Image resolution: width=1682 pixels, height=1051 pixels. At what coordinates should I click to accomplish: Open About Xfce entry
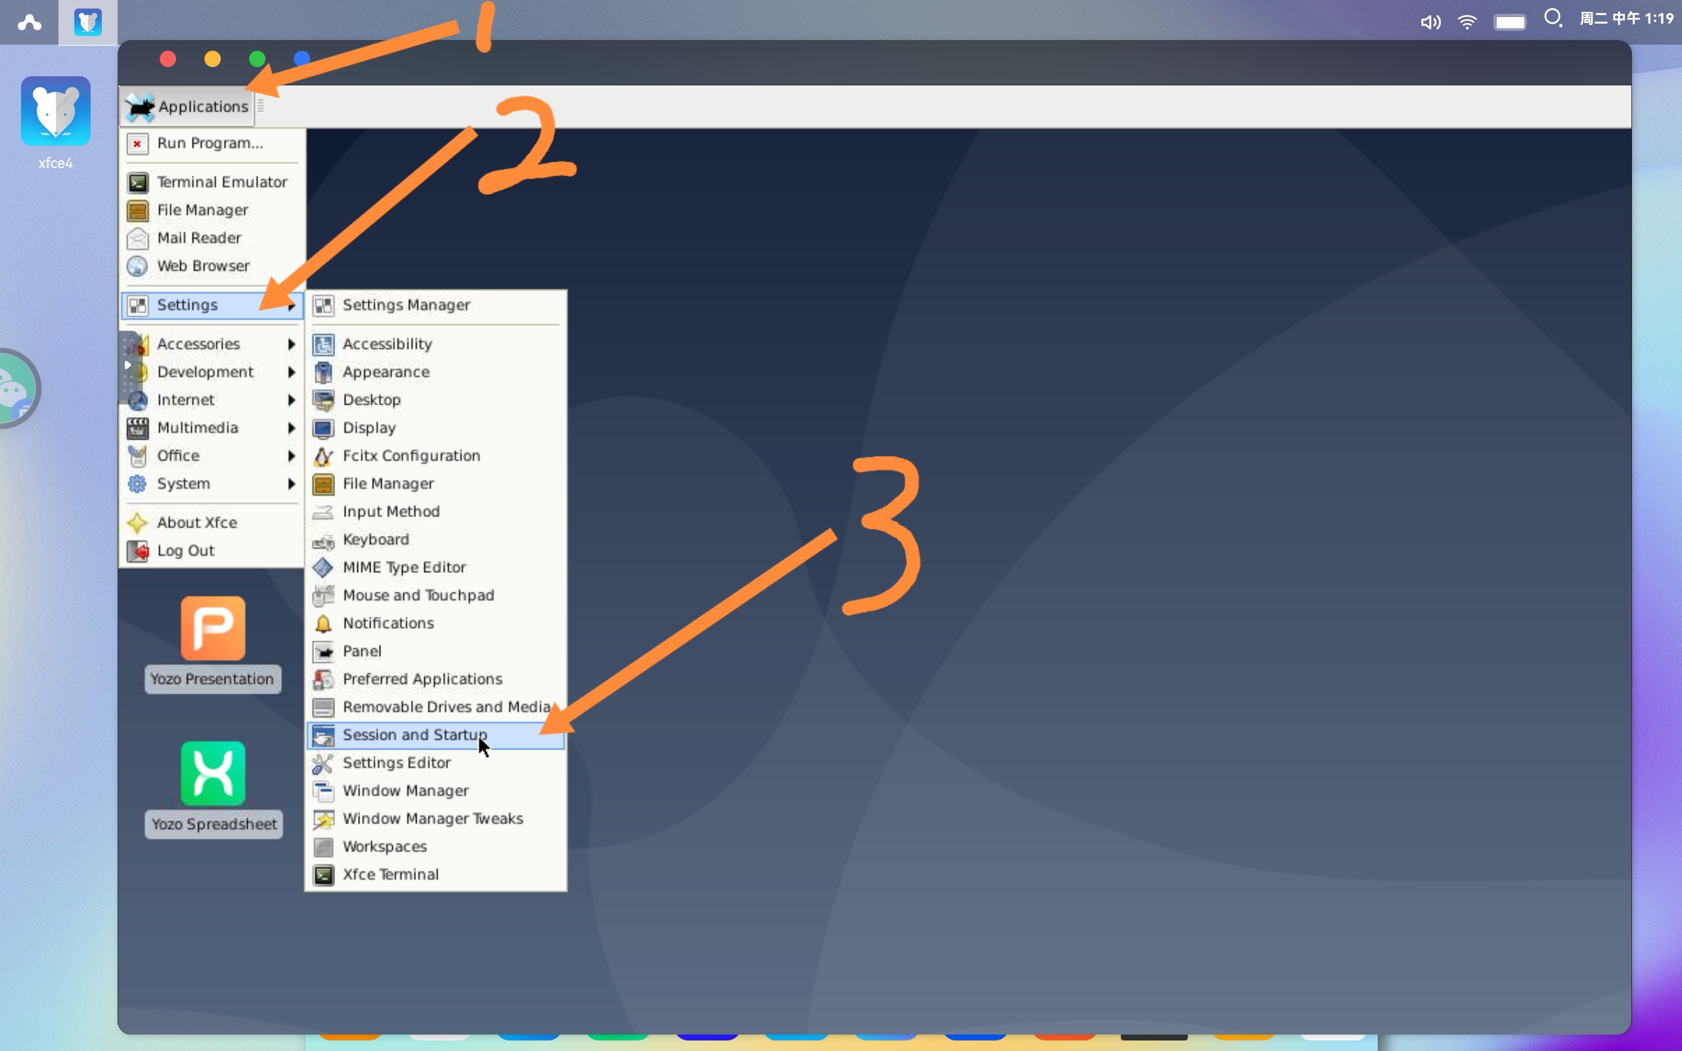tap(212, 523)
